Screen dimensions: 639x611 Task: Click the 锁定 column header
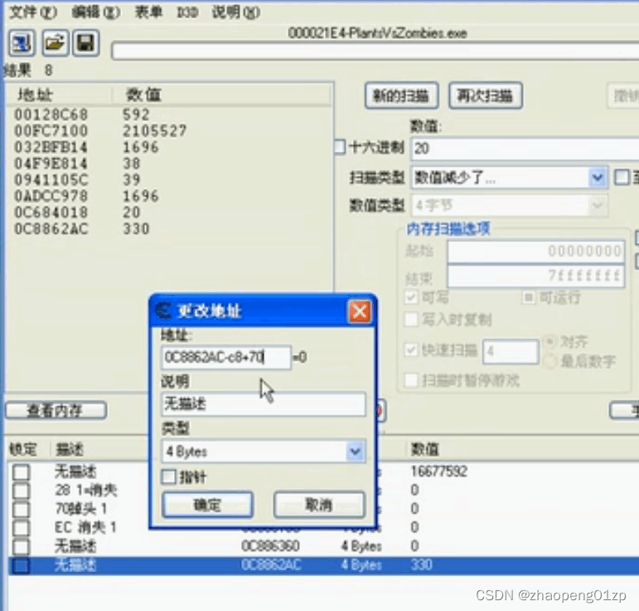(23, 449)
